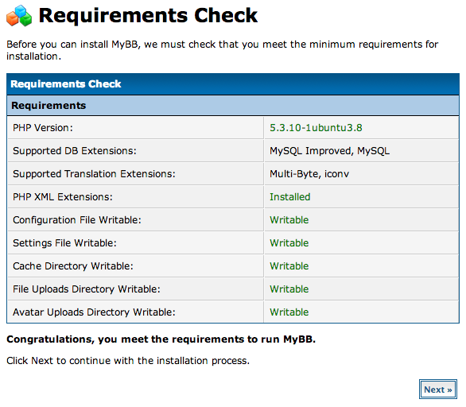Click the '5.3.10-1ubuntu3.8' version value
The image size is (466, 407).
tap(316, 128)
